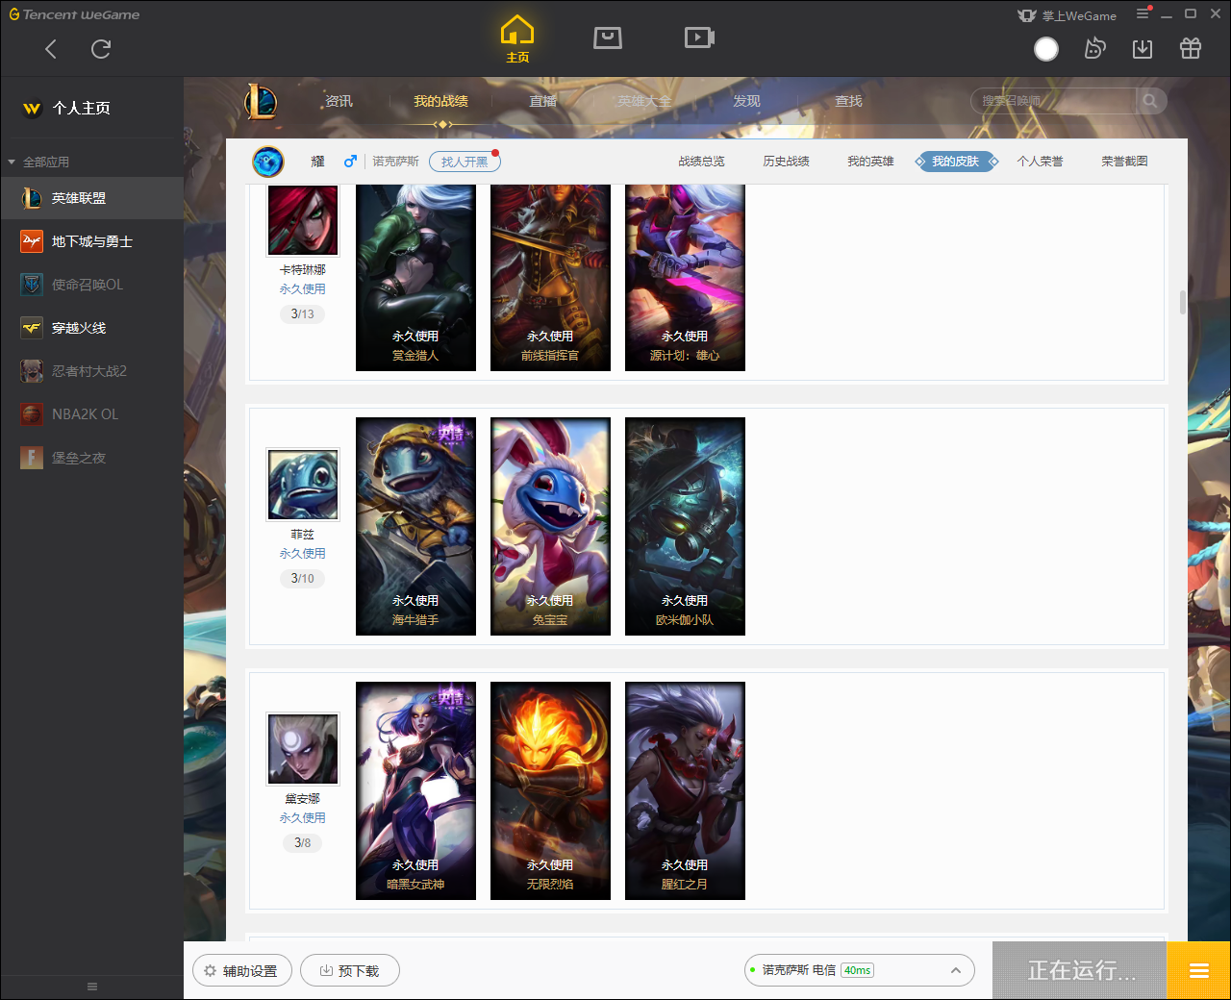Open the 我的皮肤 sub-tab
1231x1000 pixels.
pos(955,162)
